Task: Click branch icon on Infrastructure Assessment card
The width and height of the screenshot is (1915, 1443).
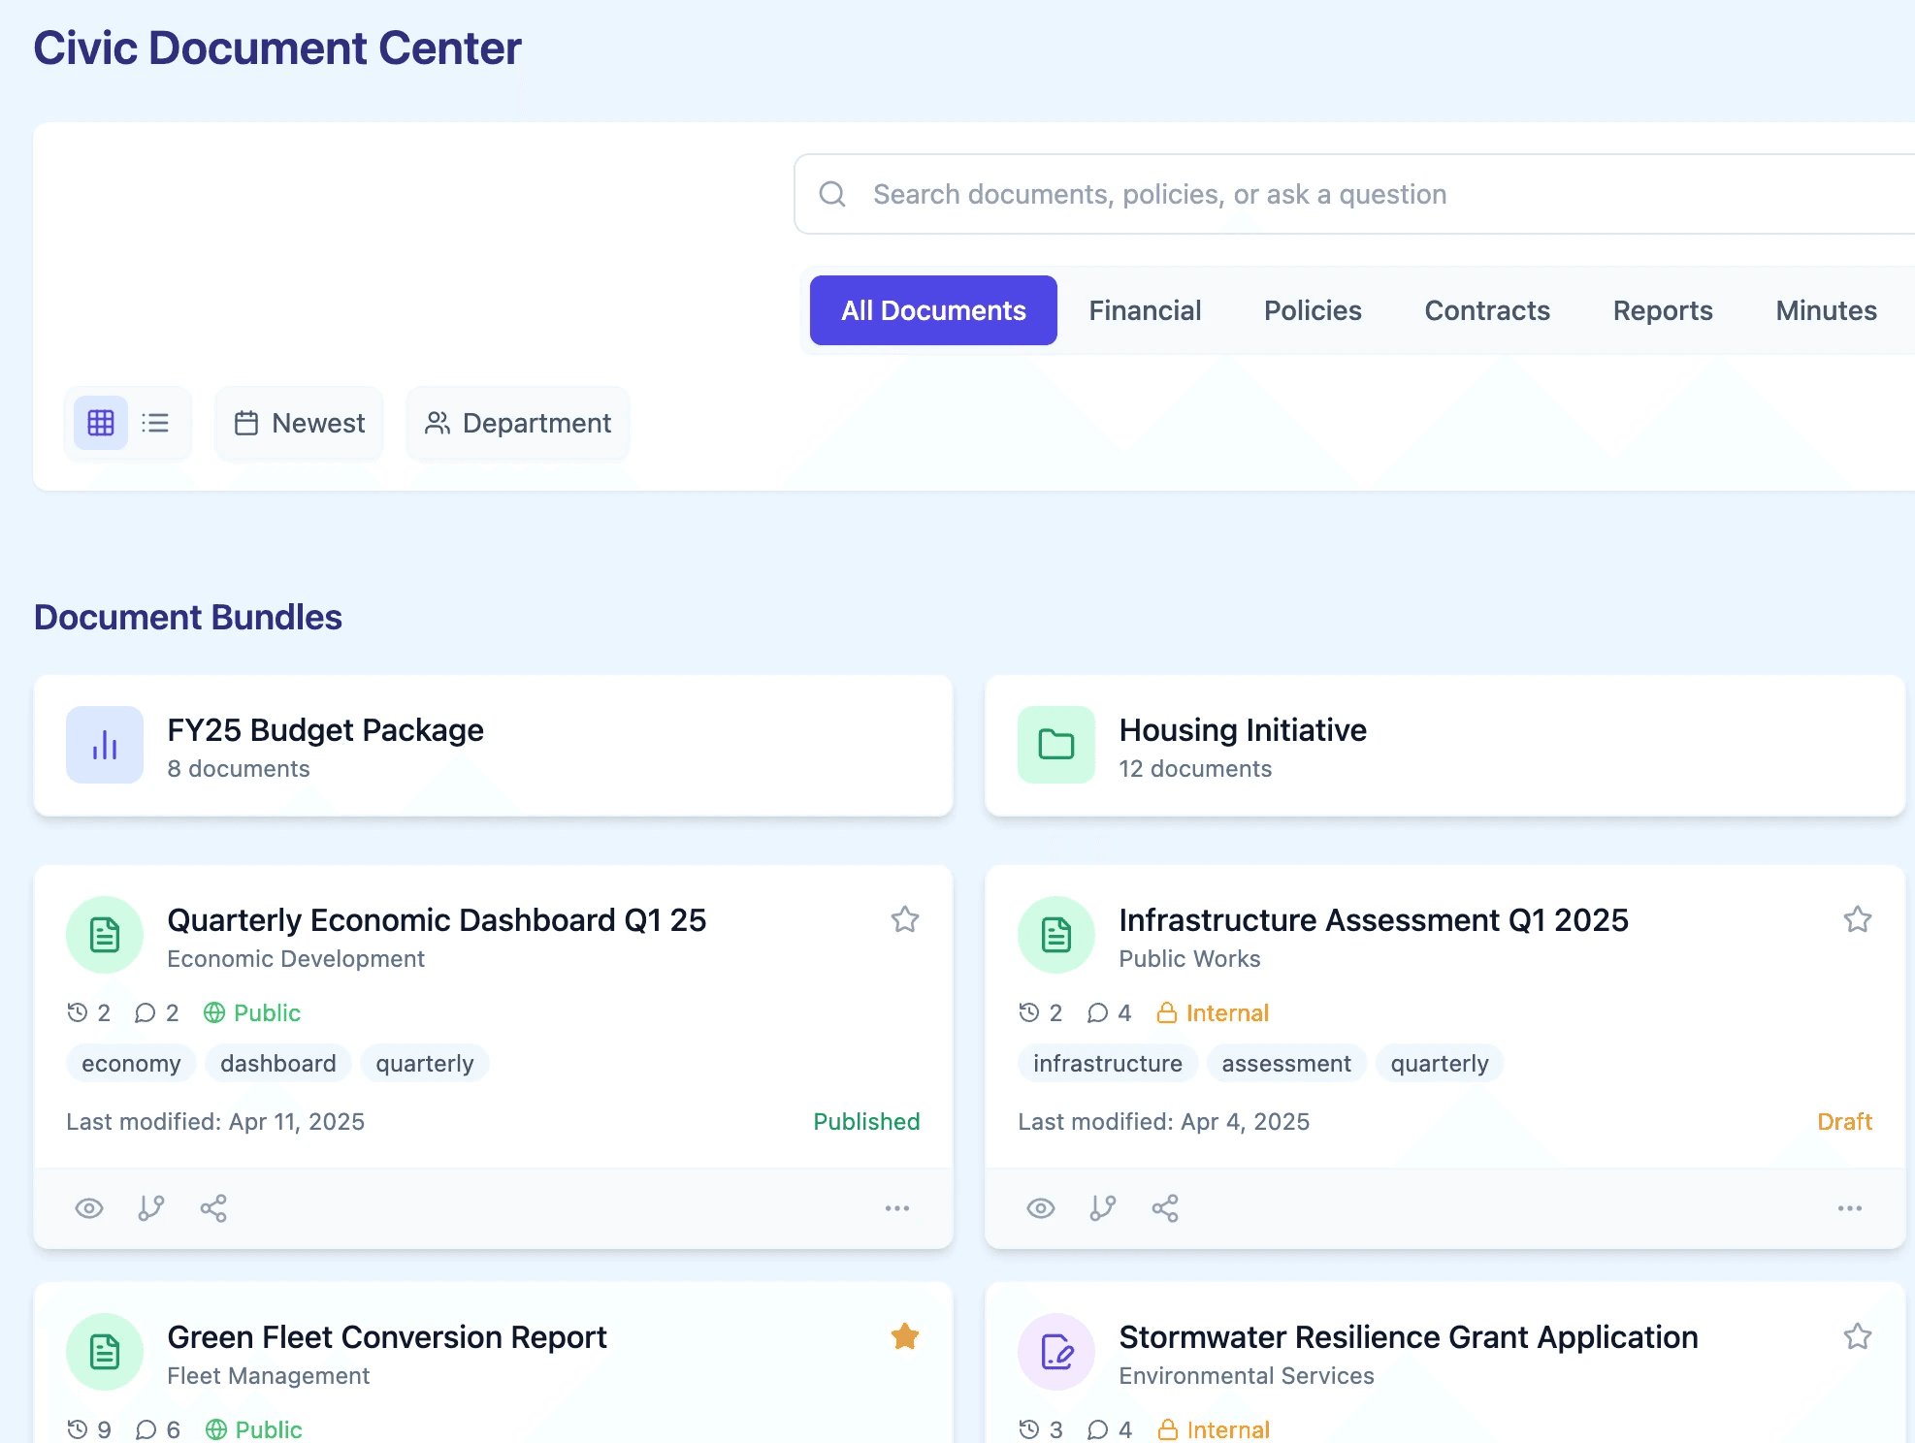Action: point(1103,1208)
